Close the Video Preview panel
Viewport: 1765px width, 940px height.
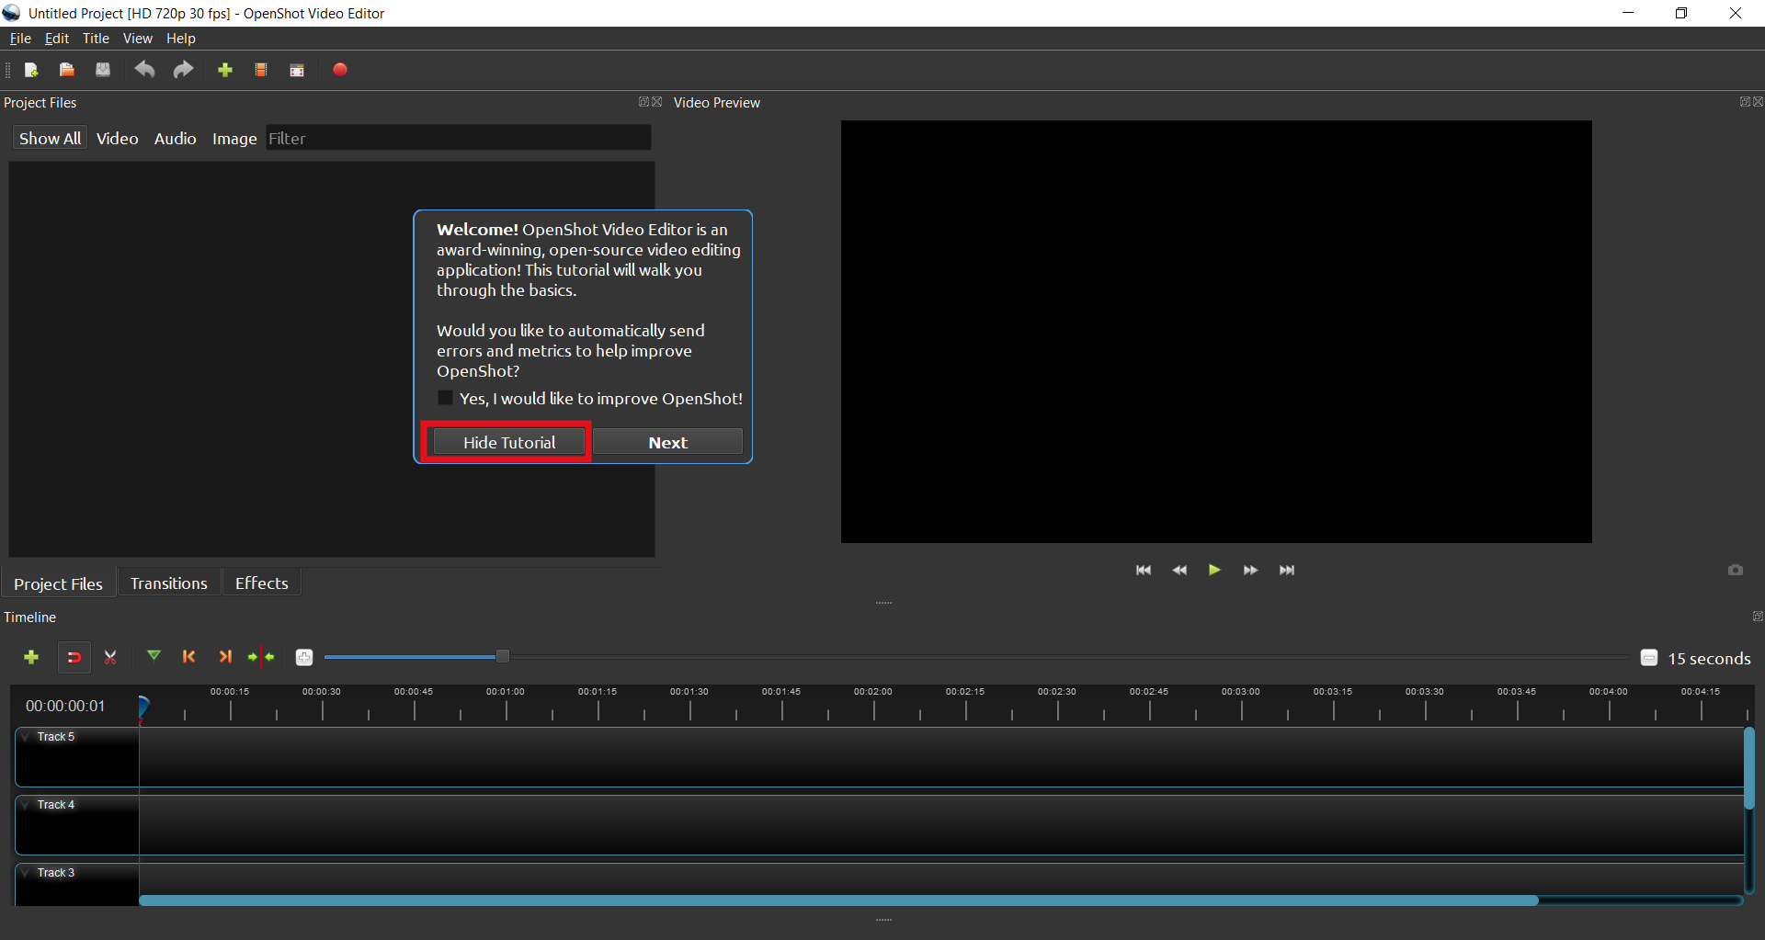point(1758,102)
